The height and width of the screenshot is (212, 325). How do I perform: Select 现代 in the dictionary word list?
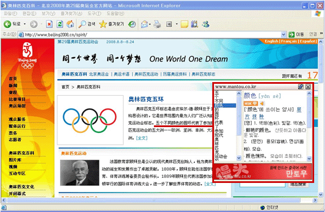[x=219, y=135]
